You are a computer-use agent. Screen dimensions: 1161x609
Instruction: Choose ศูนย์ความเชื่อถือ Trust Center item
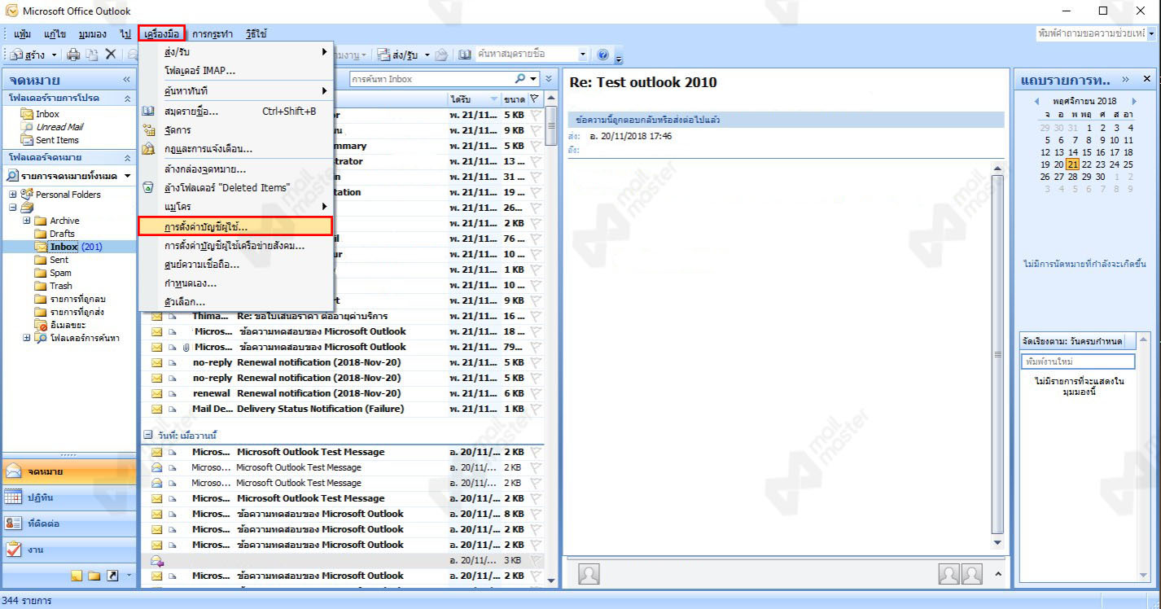tap(235, 265)
